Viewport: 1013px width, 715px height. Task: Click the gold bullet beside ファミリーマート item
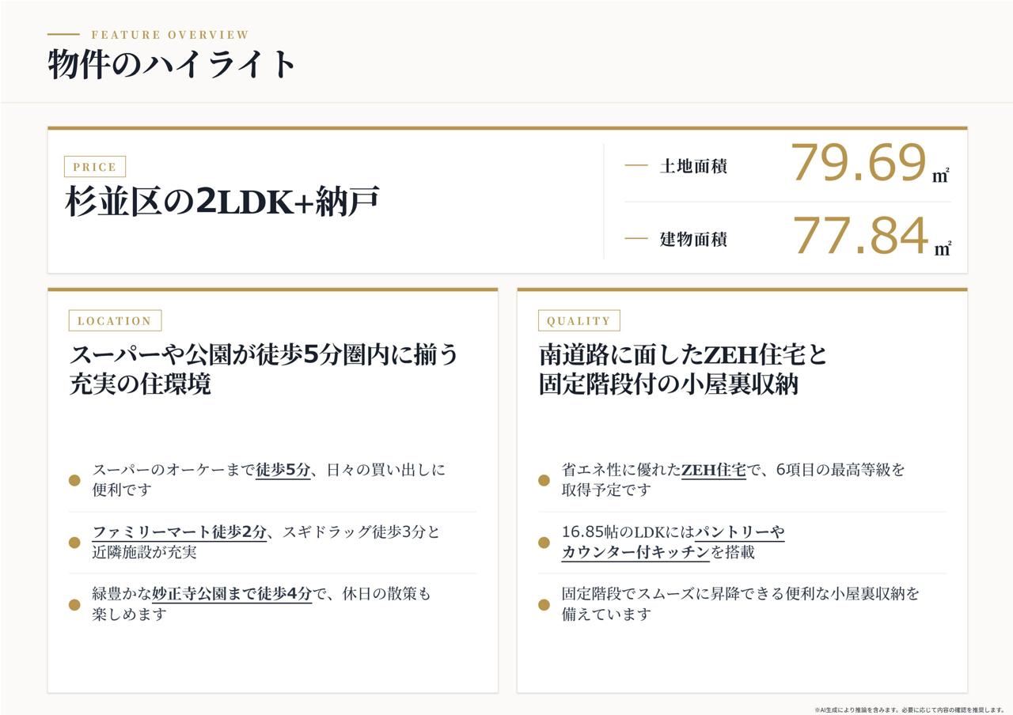74,543
